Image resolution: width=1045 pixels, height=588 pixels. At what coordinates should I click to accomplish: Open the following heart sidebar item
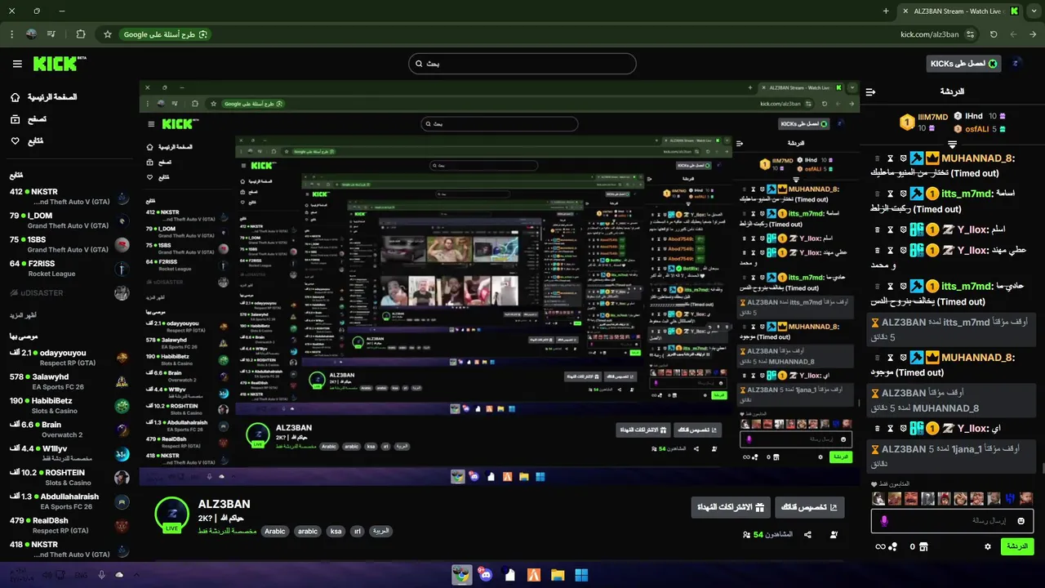click(x=27, y=140)
